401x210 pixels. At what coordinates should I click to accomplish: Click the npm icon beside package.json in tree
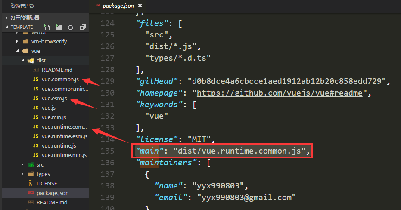pos(31,193)
